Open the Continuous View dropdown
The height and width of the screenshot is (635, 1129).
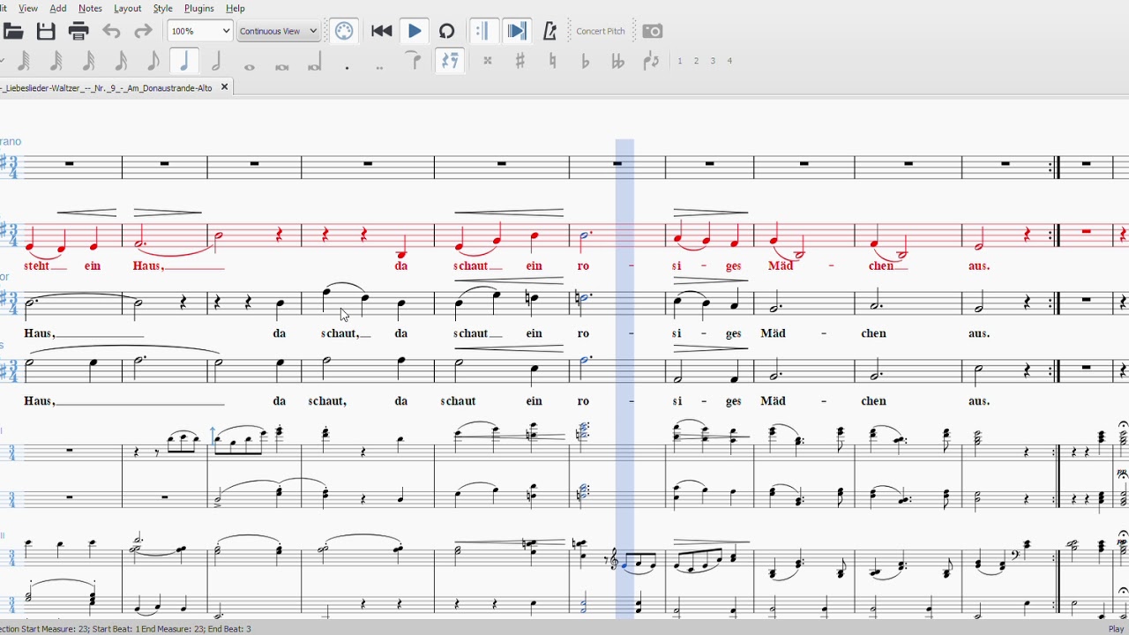tap(278, 31)
